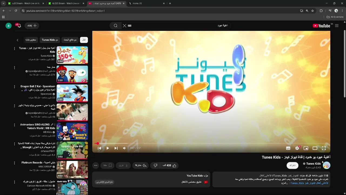Image resolution: width=346 pixels, height=195 pixels.
Task: Select the من نتائج البحث filter chip
Action: click(70, 40)
